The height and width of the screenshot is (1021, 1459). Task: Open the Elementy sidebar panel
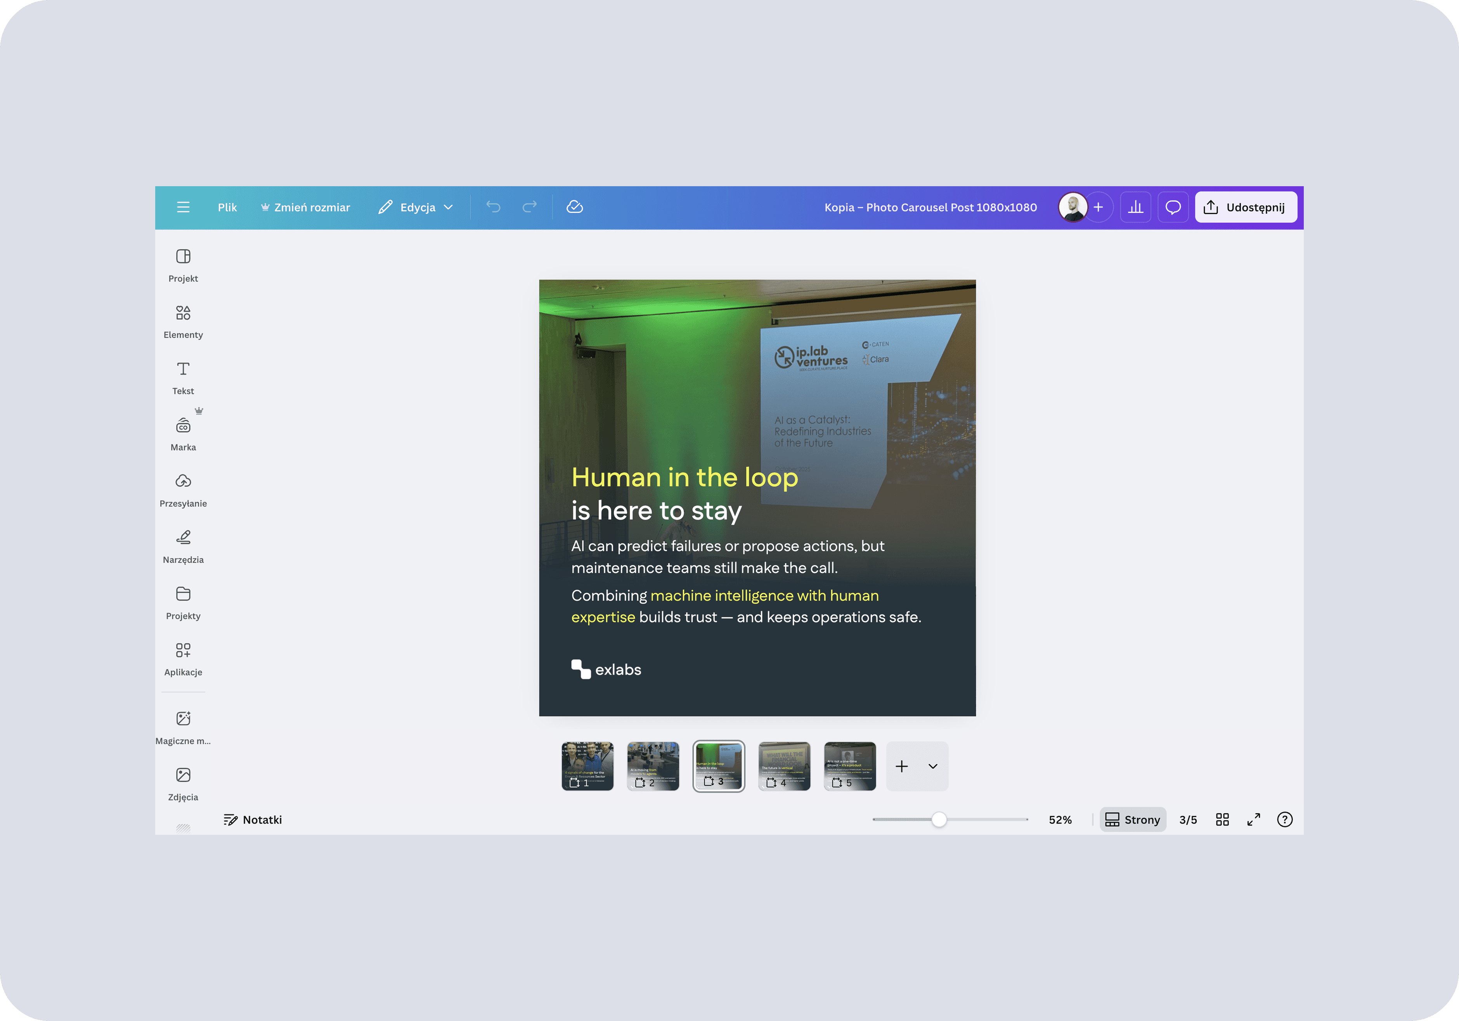click(x=183, y=322)
